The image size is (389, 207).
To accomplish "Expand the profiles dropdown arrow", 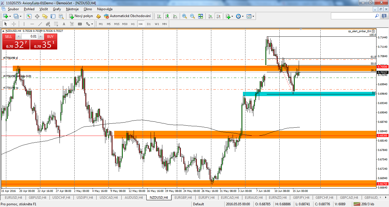I will pos(21,16).
